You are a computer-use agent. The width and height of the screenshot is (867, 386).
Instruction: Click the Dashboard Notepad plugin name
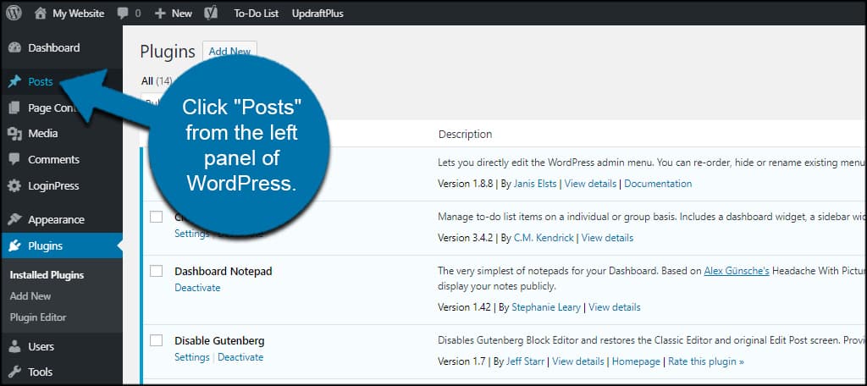click(224, 271)
